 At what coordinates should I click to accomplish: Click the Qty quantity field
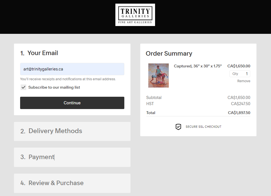coord(240,74)
